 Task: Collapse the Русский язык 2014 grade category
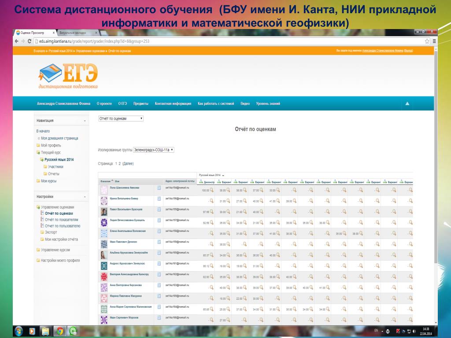point(223,175)
